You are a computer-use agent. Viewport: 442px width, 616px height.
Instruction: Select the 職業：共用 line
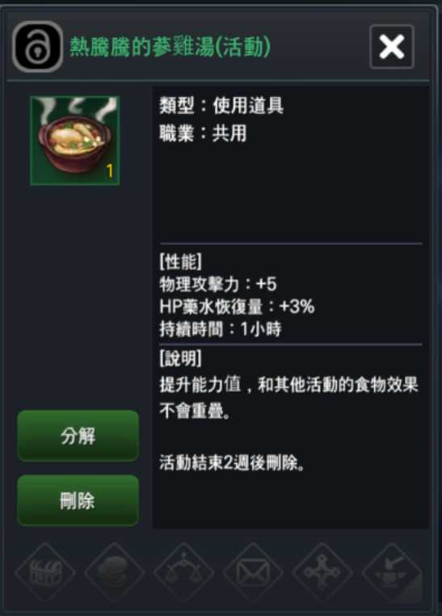[x=203, y=133]
